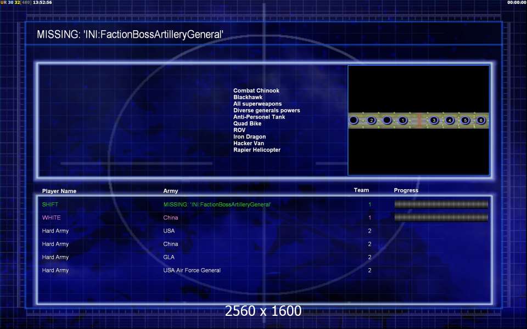Select start position marker 3 on minimap
This screenshot has height=329, width=527.
(x=434, y=120)
